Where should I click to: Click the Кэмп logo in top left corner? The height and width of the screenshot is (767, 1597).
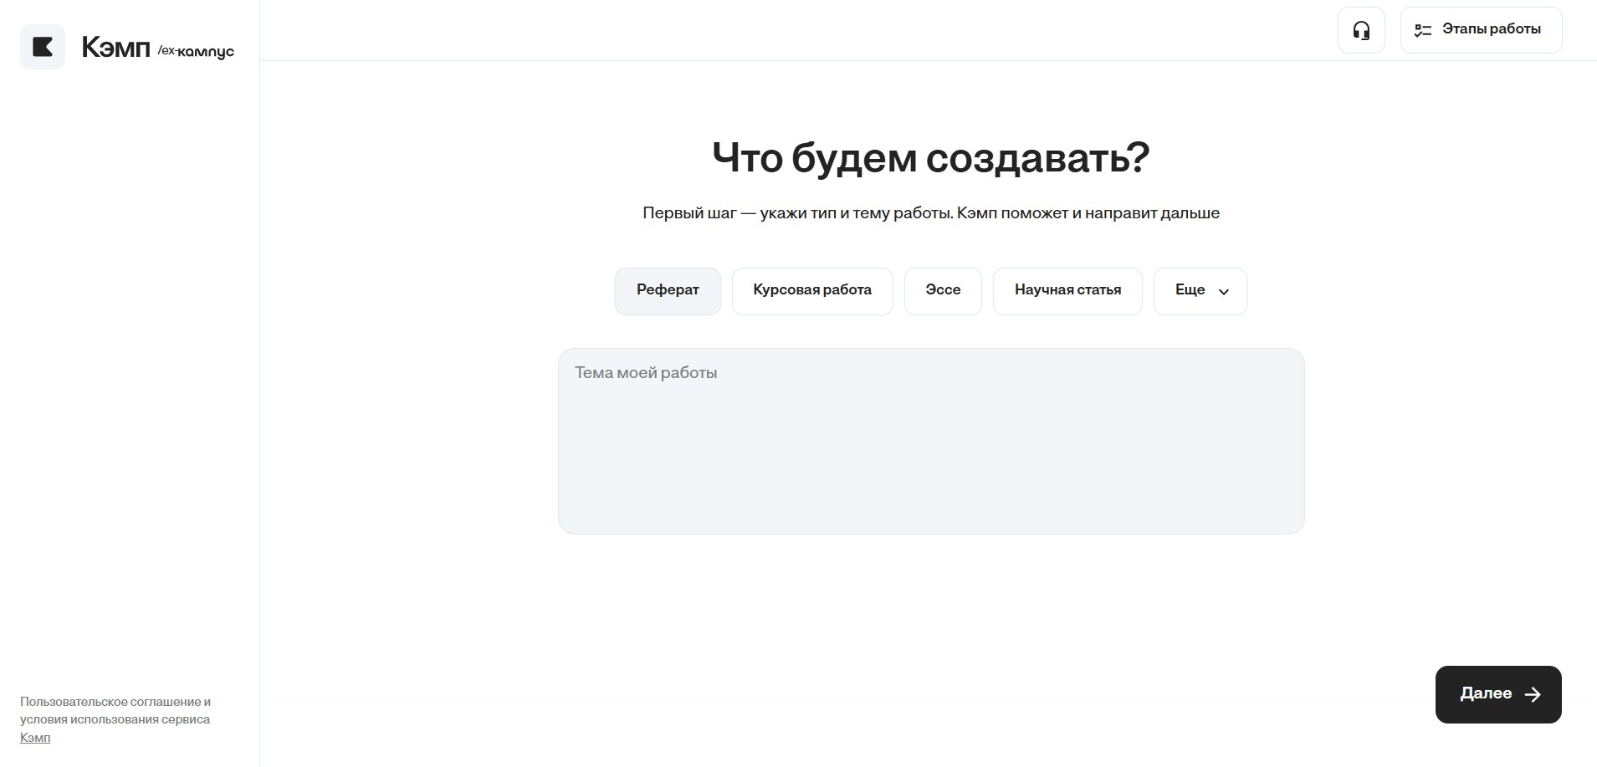pyautogui.click(x=116, y=47)
